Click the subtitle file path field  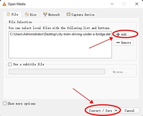[x=57, y=72]
